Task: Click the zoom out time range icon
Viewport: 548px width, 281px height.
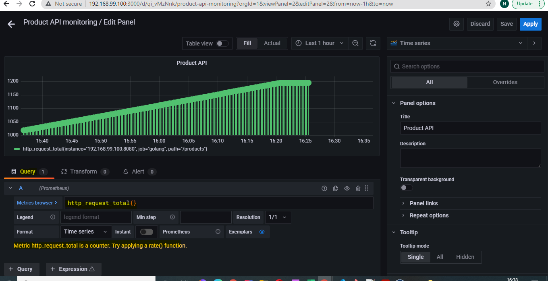Action: point(355,43)
